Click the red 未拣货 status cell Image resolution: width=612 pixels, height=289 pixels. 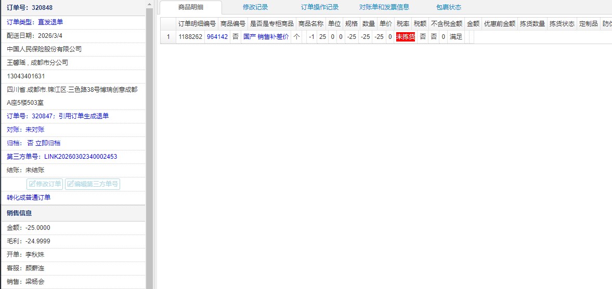(405, 37)
